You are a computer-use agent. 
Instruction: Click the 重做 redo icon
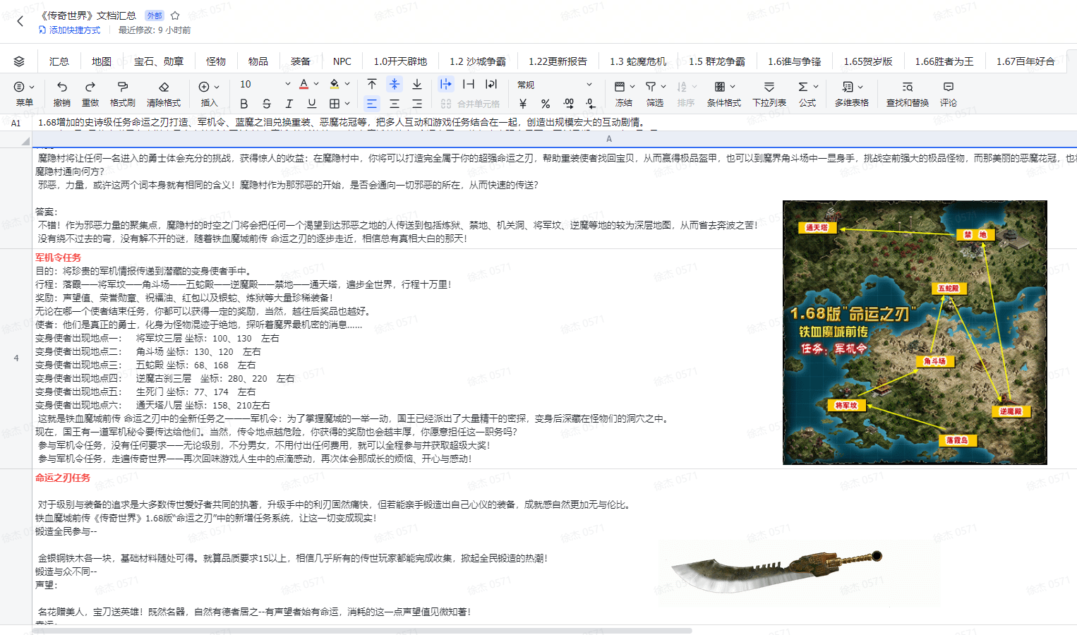pyautogui.click(x=90, y=86)
